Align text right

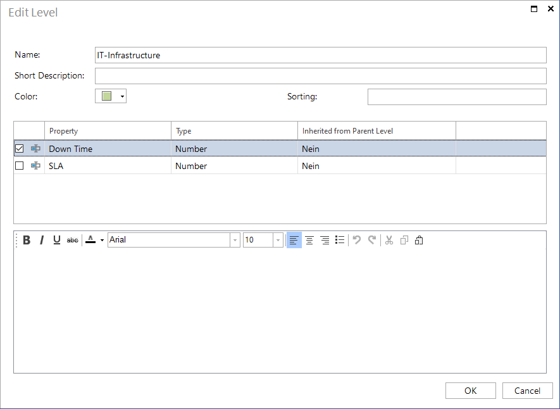coord(325,240)
